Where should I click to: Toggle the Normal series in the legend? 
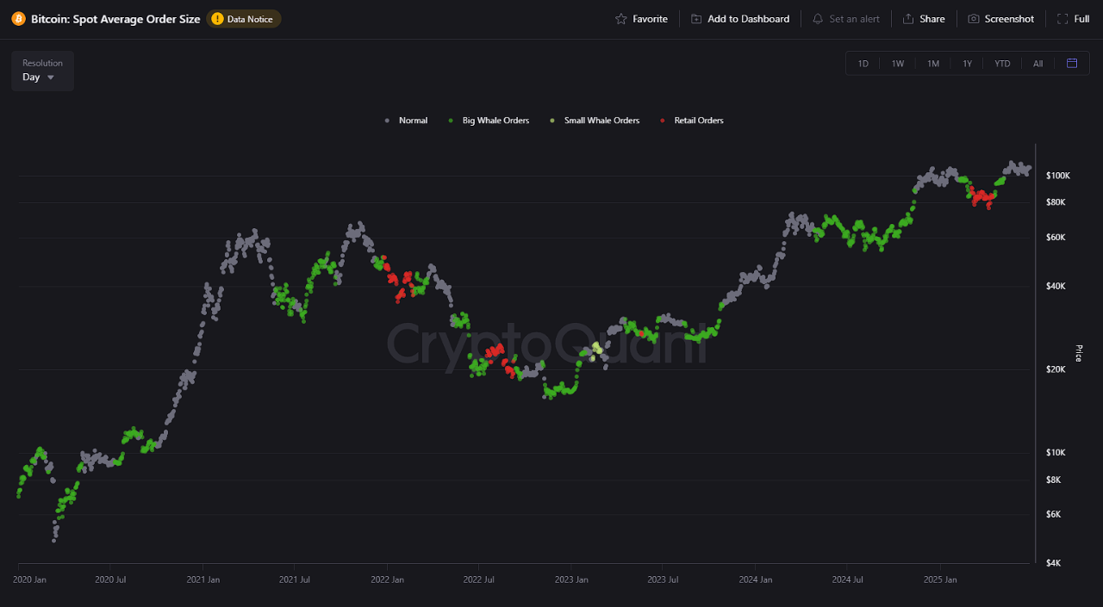[406, 120]
